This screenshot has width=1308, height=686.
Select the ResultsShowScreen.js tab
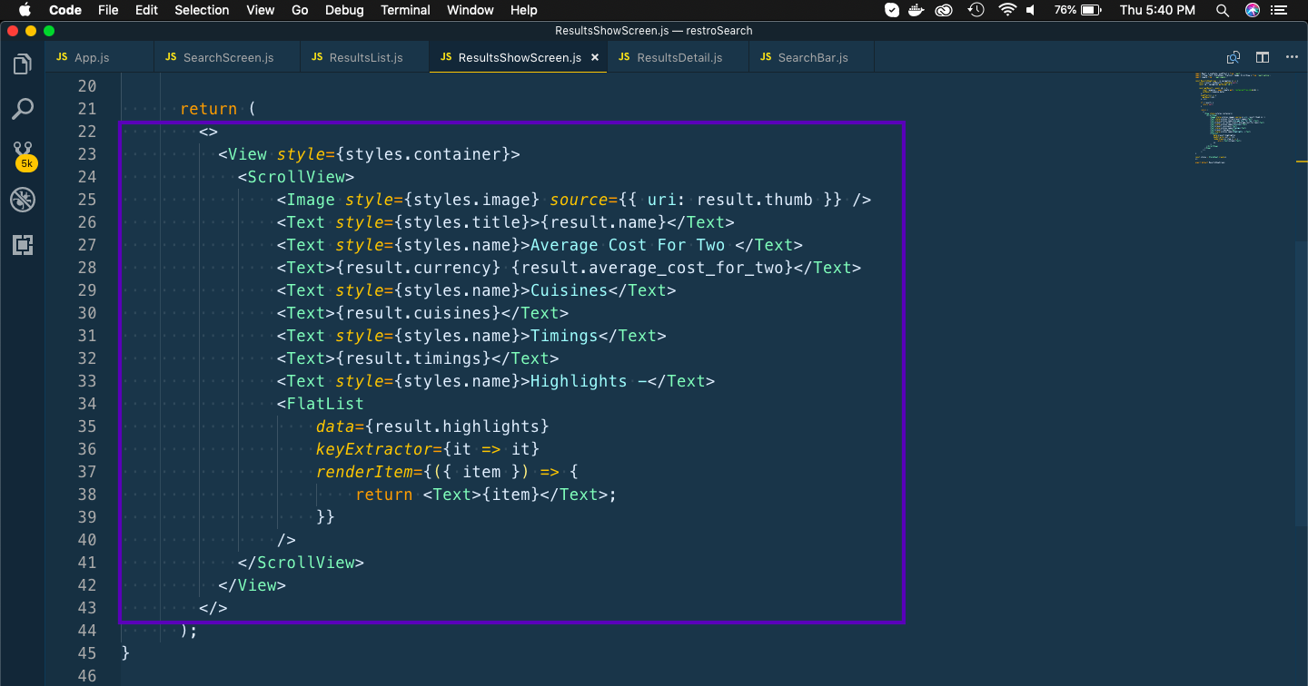pos(520,57)
